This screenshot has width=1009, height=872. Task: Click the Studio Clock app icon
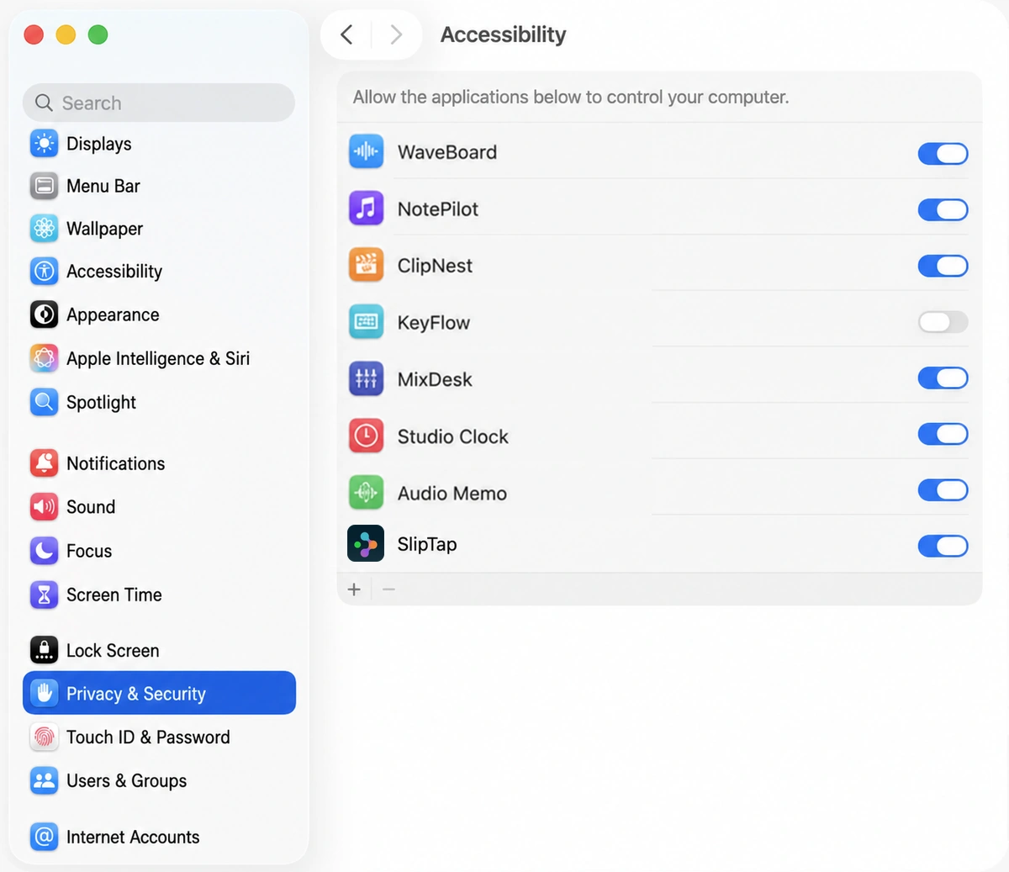coord(366,436)
